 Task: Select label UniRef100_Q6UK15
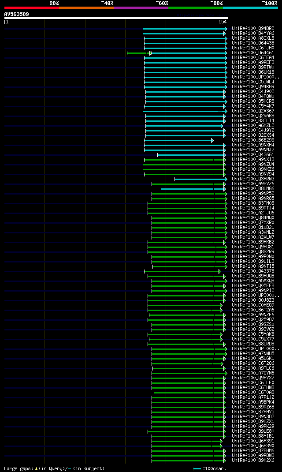pos(253,72)
